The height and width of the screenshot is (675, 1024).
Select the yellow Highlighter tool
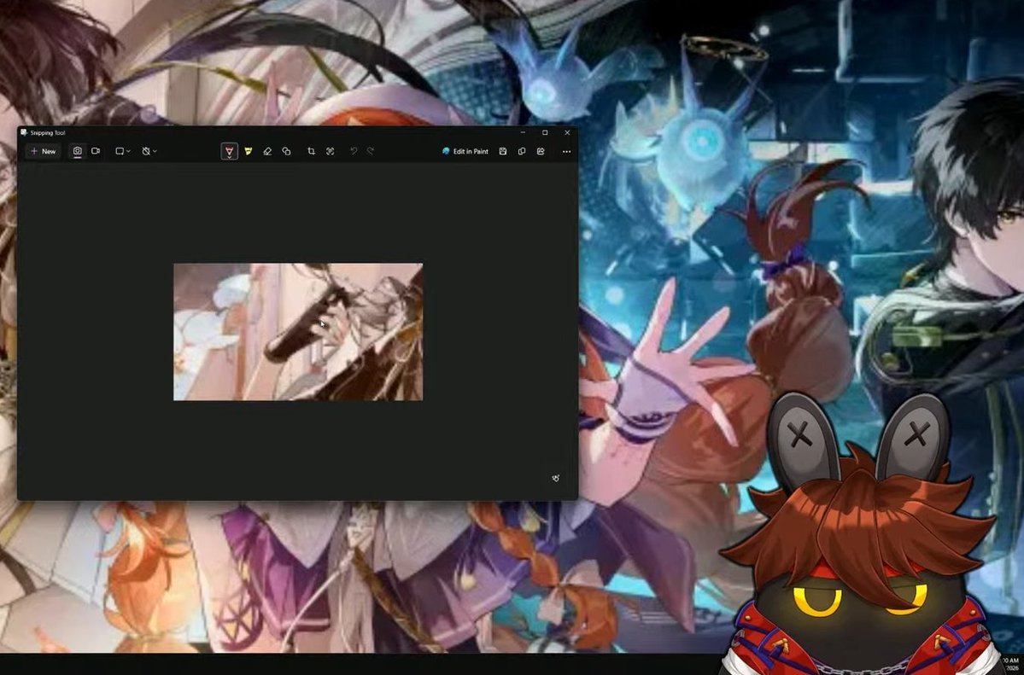point(249,151)
